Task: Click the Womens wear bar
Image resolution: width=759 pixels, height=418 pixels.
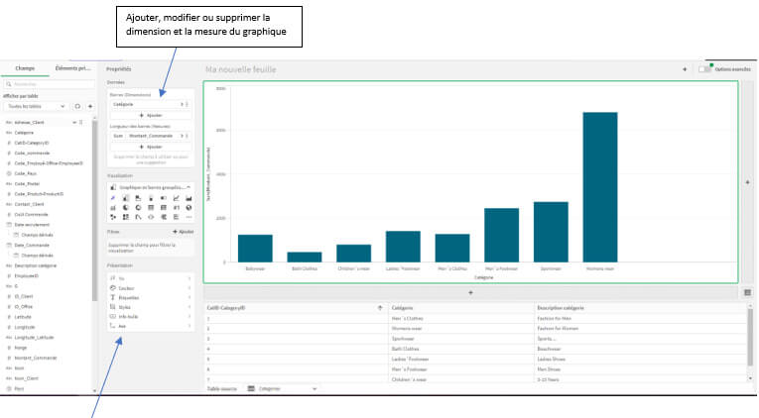Action: pos(599,187)
